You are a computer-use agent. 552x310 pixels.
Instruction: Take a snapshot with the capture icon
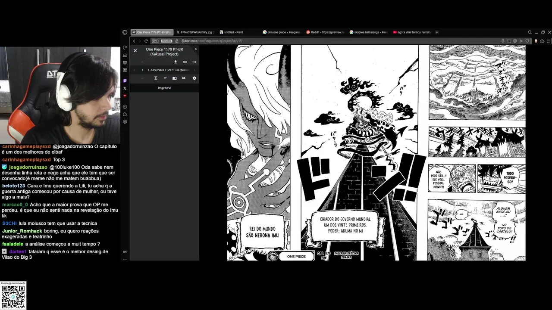point(509,41)
